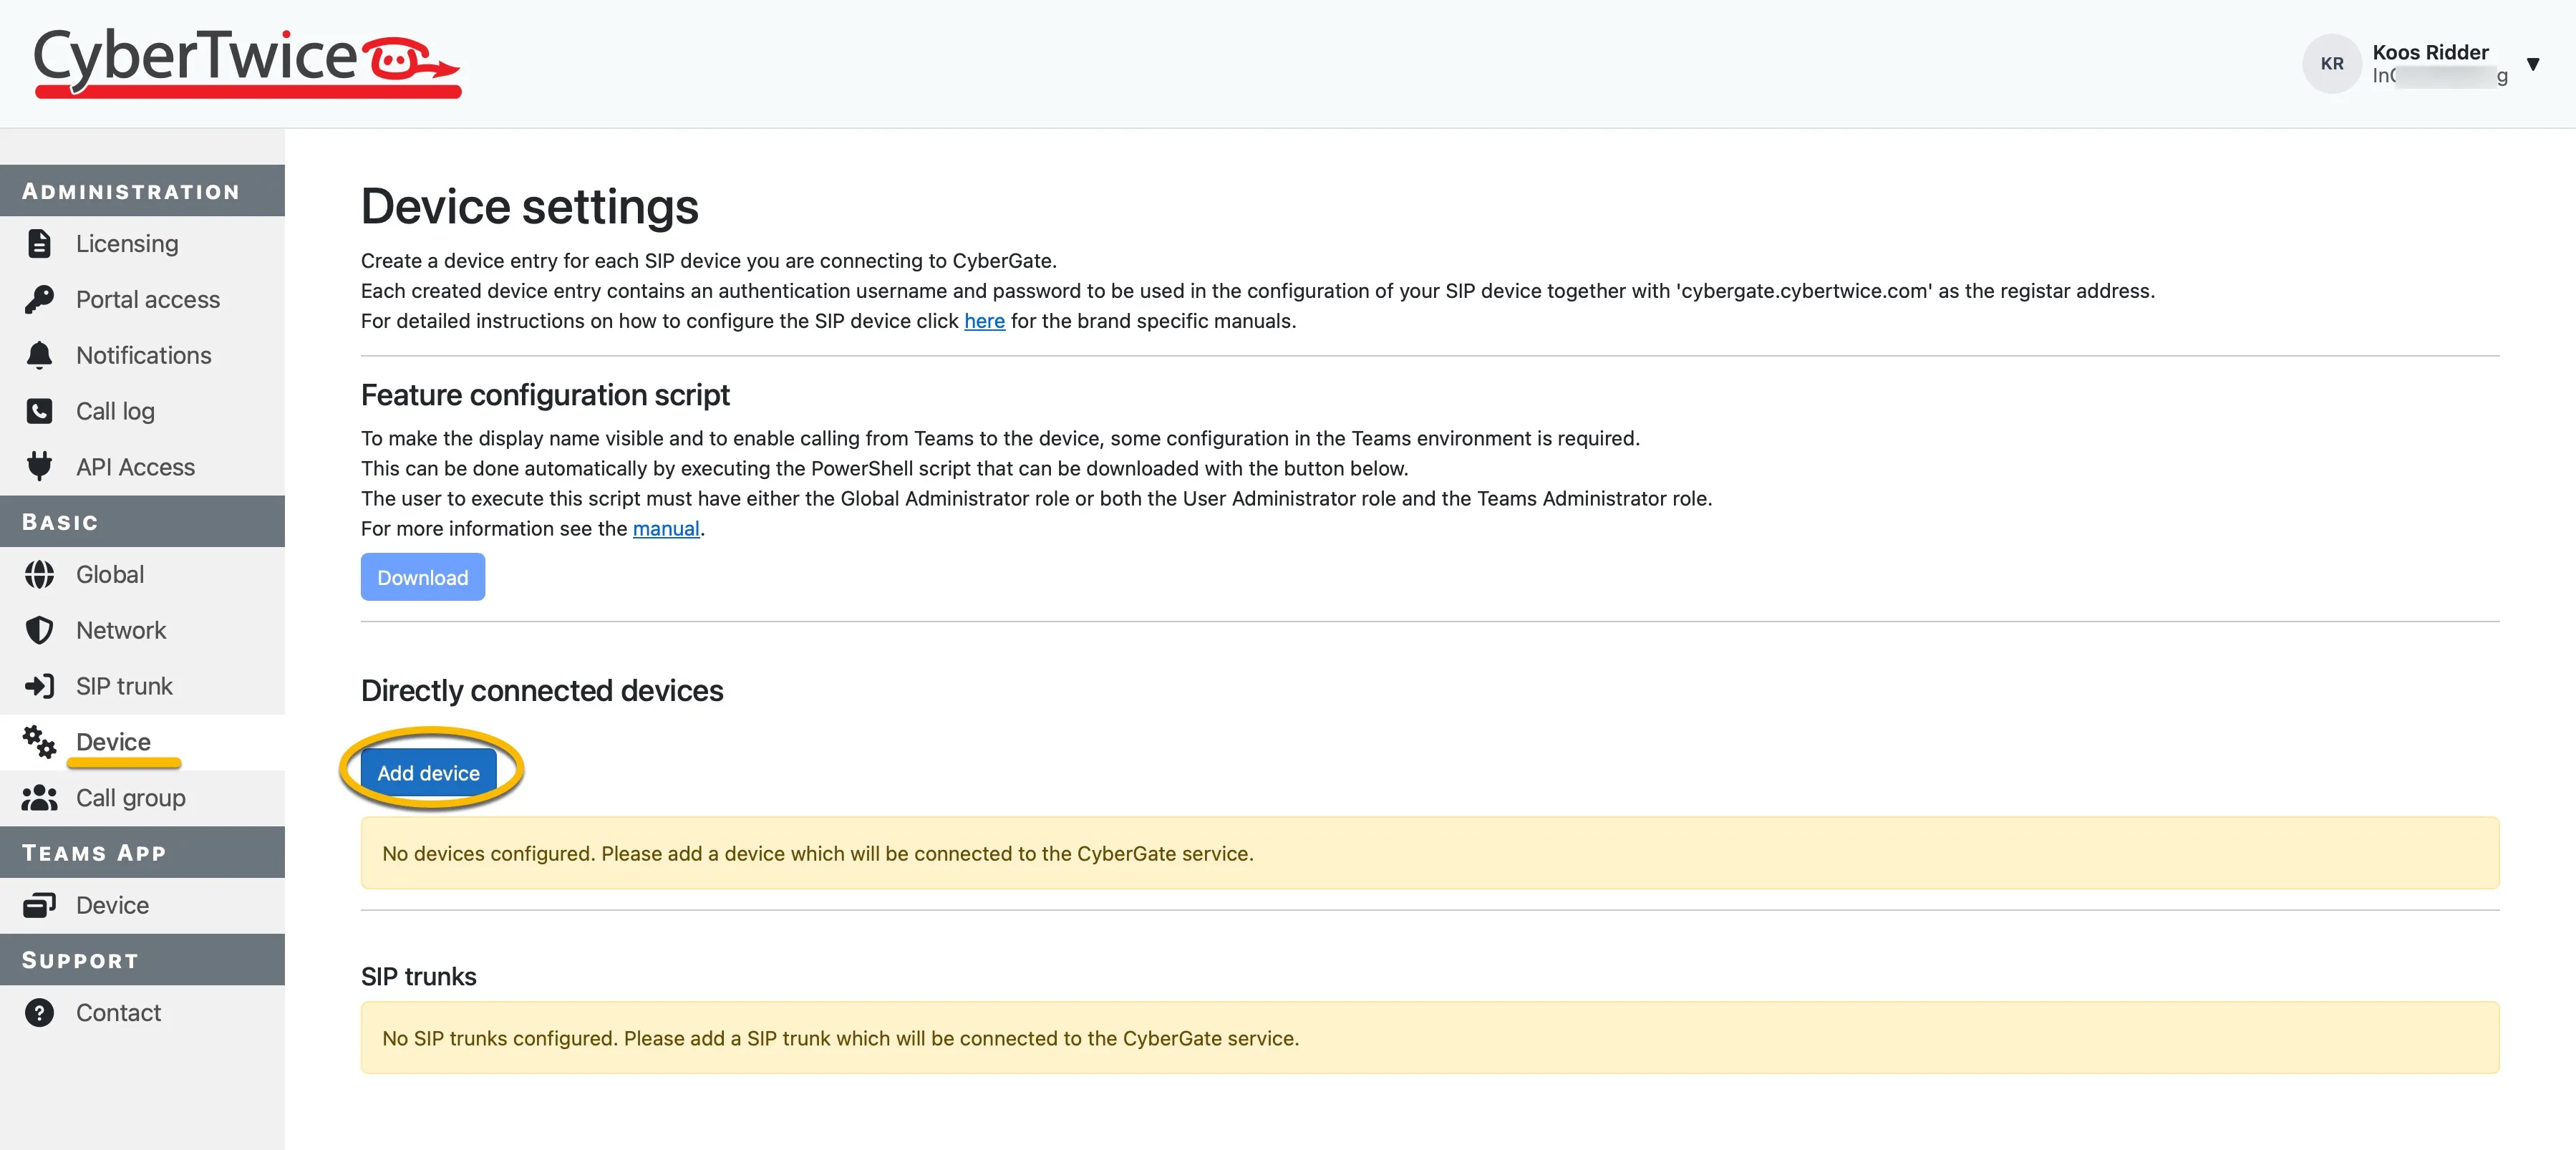Click the 'Feature configuration script' heading
This screenshot has width=2576, height=1150.
[545, 395]
